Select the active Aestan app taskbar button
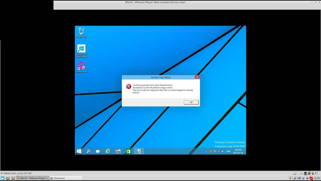The height and width of the screenshot is (181, 321). 139,151
